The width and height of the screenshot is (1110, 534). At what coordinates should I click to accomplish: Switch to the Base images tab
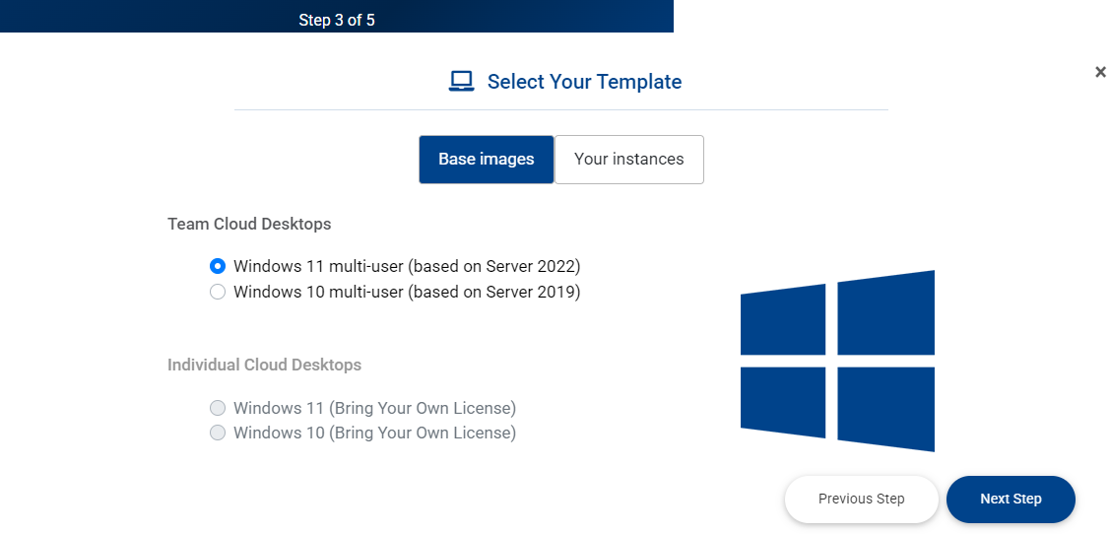pos(486,160)
